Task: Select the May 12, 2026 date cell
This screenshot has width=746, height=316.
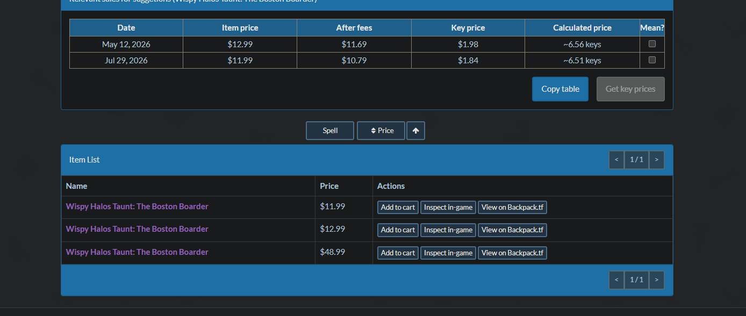Action: point(126,44)
